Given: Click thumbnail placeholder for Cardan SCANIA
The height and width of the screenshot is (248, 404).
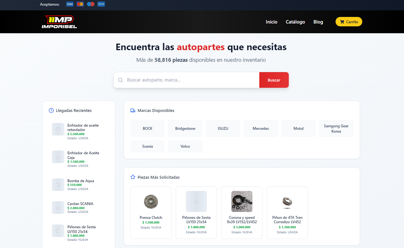Looking at the screenshot, I should [58, 208].
